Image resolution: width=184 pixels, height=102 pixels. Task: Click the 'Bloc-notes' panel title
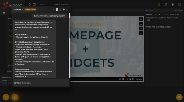point(149,10)
